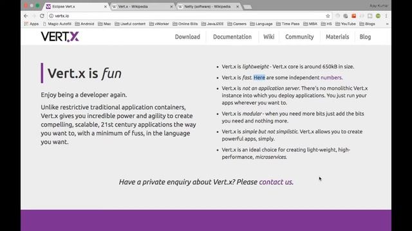Image resolution: width=412 pixels, height=231 pixels.
Task: Open the Documentation page
Action: tap(232, 37)
